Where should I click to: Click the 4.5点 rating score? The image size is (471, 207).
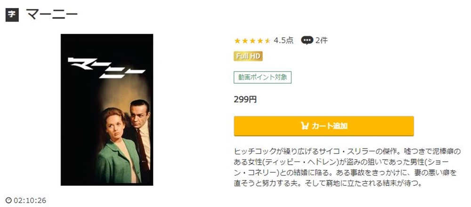[284, 40]
